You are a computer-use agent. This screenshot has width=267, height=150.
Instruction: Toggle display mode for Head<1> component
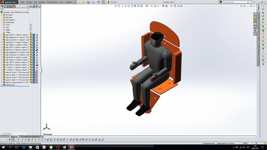point(34,70)
